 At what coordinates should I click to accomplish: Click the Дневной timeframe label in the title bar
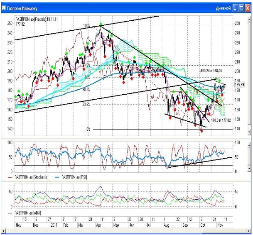pyautogui.click(x=224, y=8)
